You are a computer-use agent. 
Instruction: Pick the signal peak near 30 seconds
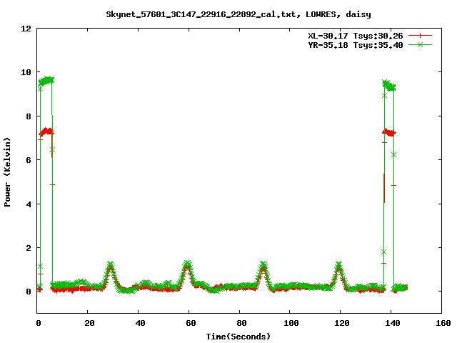point(110,266)
